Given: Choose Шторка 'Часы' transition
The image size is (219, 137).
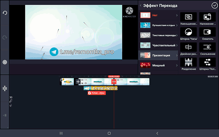Looking at the screenshot, I should point(189,34).
